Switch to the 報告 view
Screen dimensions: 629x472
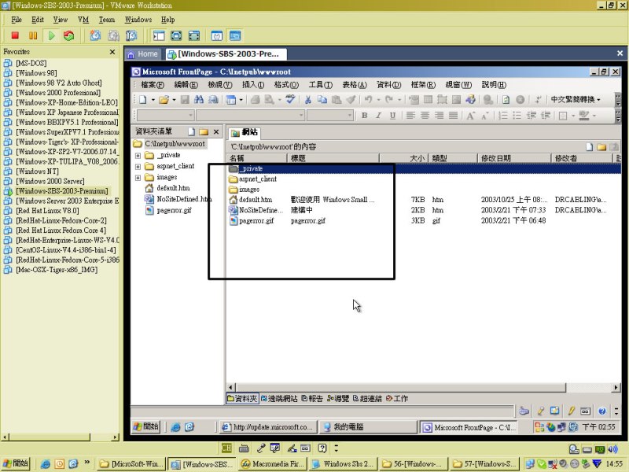312,399
